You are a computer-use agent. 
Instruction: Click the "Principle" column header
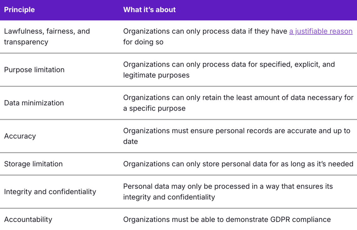tap(19, 10)
